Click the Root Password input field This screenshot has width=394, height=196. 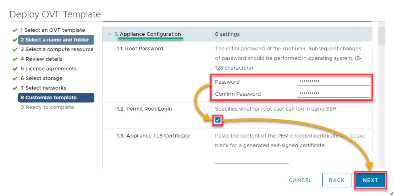coord(333,81)
